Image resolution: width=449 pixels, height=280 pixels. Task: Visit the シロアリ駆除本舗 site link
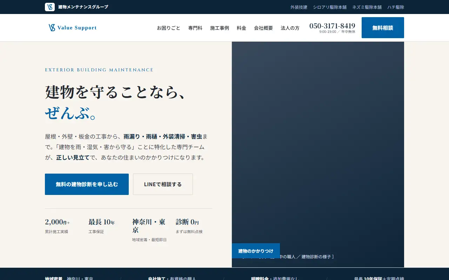pyautogui.click(x=330, y=7)
